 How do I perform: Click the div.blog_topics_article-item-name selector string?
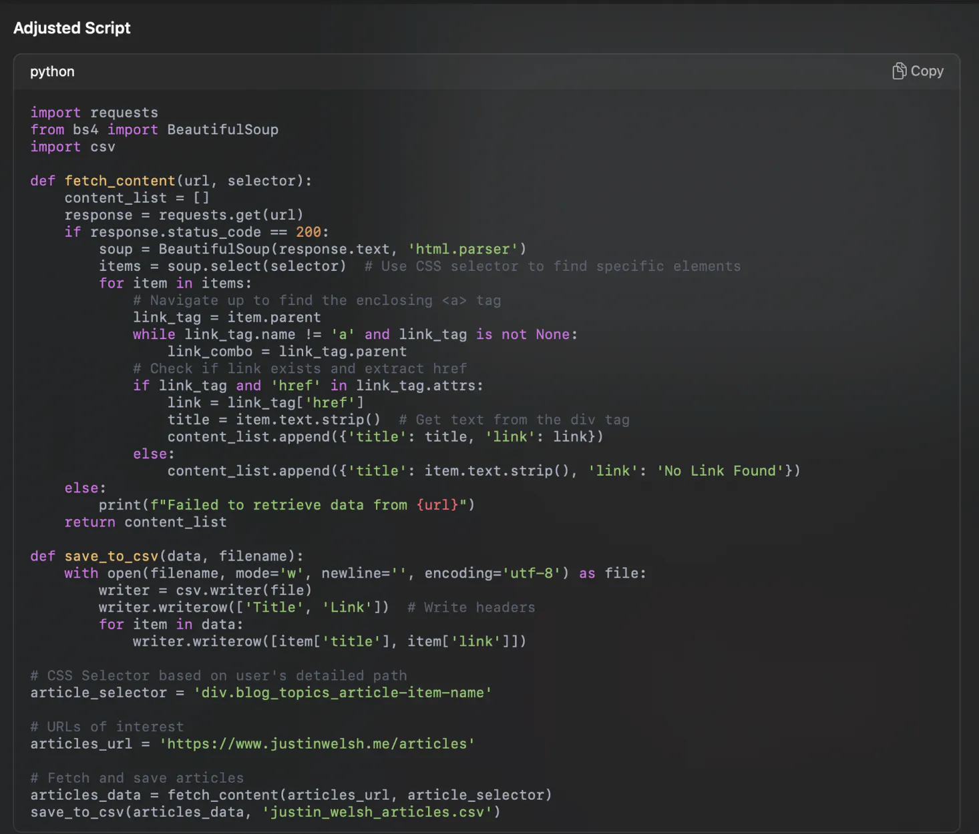pos(342,693)
